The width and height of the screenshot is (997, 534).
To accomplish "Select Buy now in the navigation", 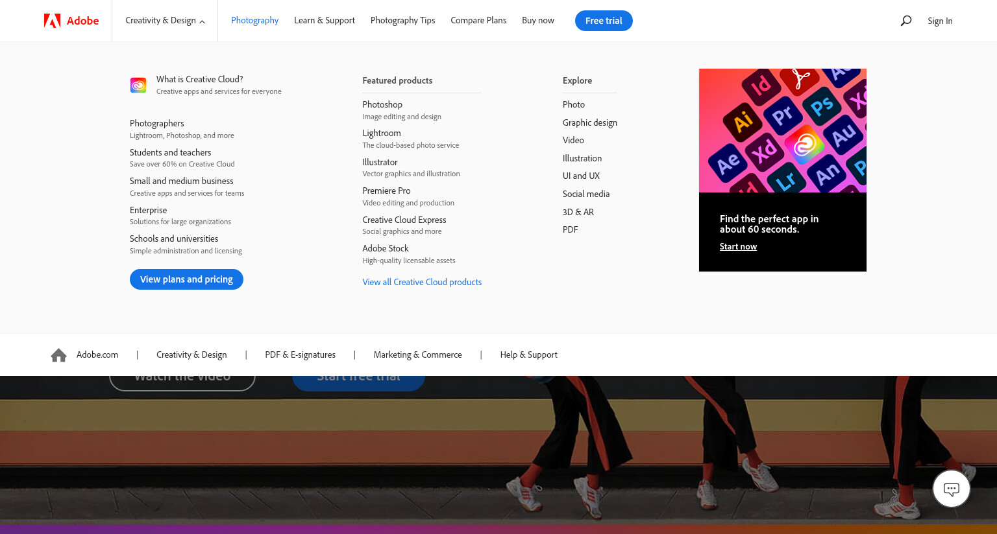I will pos(538,21).
